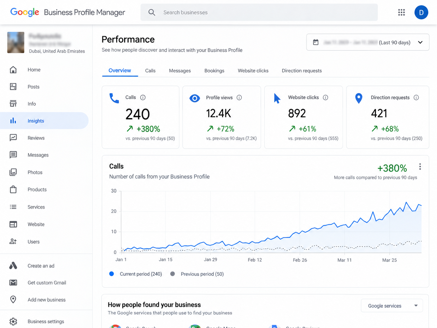Switch to the Bookings tab

214,71
